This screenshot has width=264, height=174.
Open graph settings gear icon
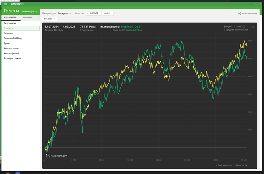coord(253,27)
